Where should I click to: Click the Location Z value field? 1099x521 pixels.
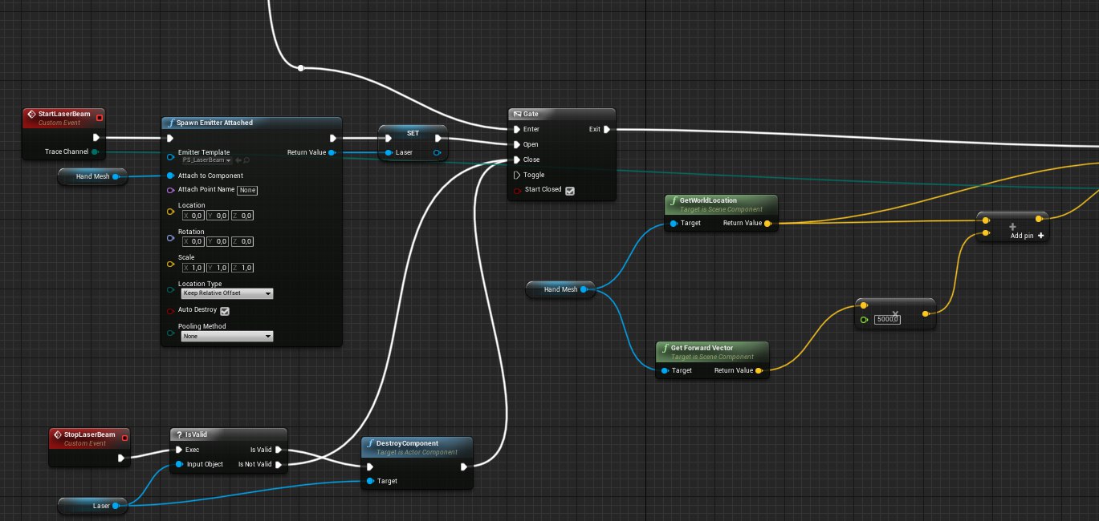(x=242, y=216)
